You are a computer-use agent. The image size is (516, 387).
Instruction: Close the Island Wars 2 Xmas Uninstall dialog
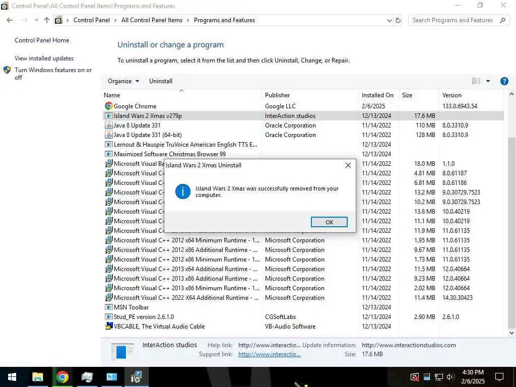coord(348,165)
